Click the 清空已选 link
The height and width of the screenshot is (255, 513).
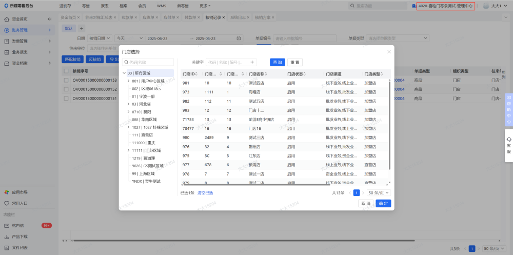click(x=205, y=193)
